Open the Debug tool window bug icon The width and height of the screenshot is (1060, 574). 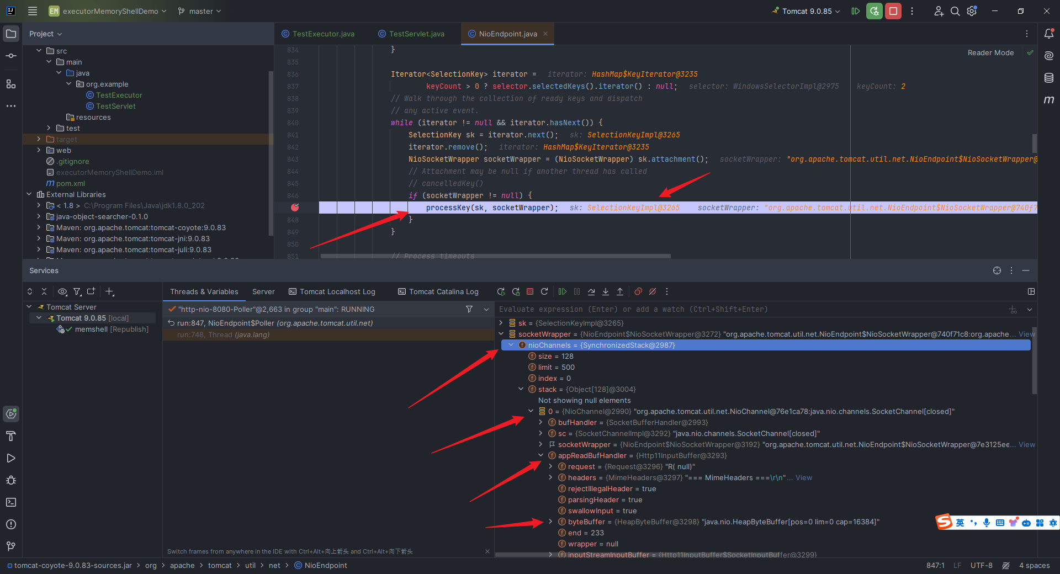[x=11, y=480]
